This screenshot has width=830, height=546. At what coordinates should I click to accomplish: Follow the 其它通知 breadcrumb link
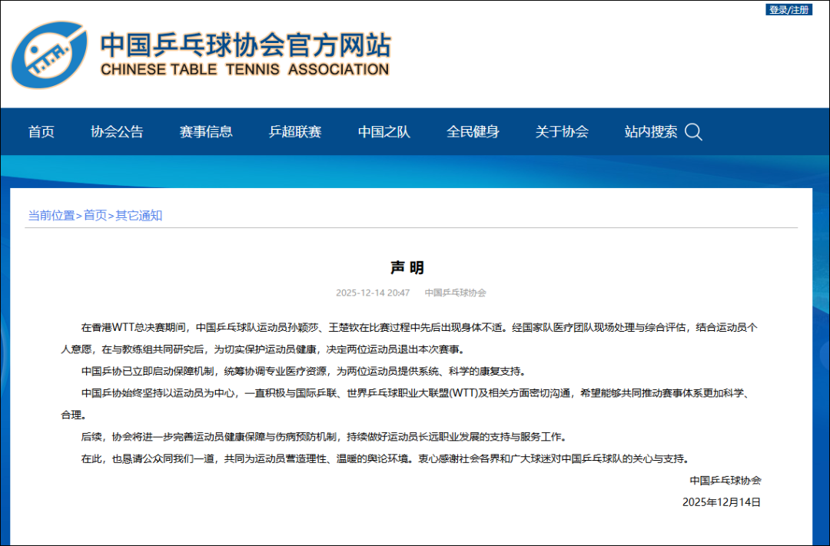click(x=138, y=215)
